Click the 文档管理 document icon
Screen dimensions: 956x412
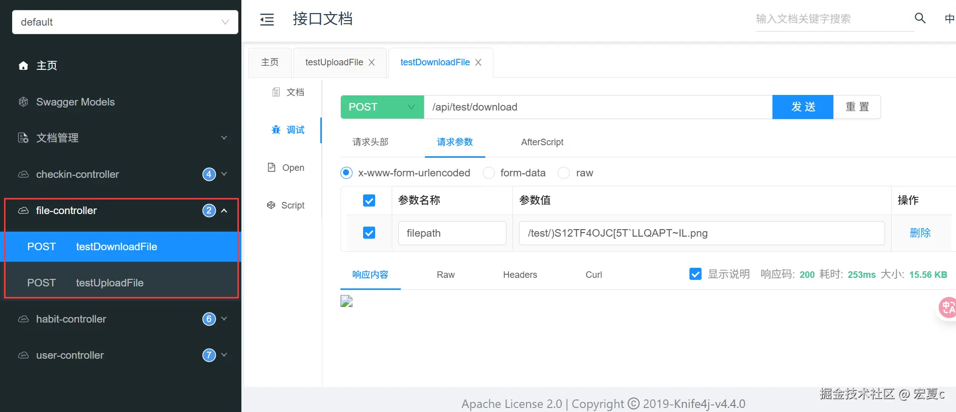pos(23,138)
